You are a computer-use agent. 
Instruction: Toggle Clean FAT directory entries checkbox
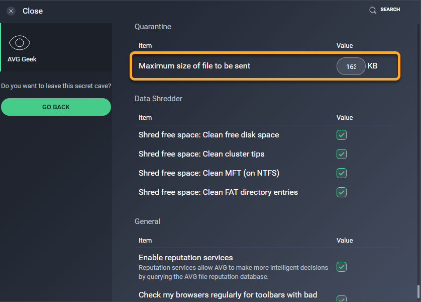(342, 192)
